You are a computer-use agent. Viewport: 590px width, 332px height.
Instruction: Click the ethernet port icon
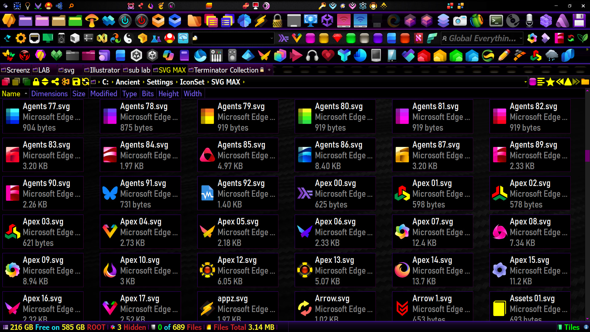pos(34,38)
